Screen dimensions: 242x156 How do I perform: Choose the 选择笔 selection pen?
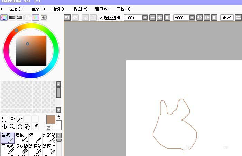pyautogui.click(x=35, y=149)
